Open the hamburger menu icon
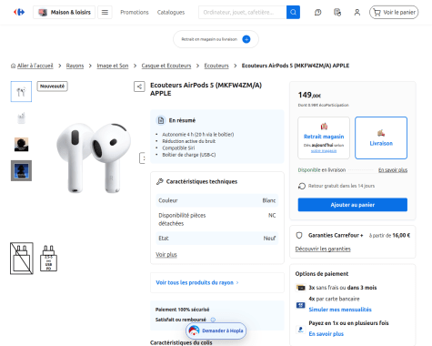This screenshot has height=346, width=432. pos(105,12)
